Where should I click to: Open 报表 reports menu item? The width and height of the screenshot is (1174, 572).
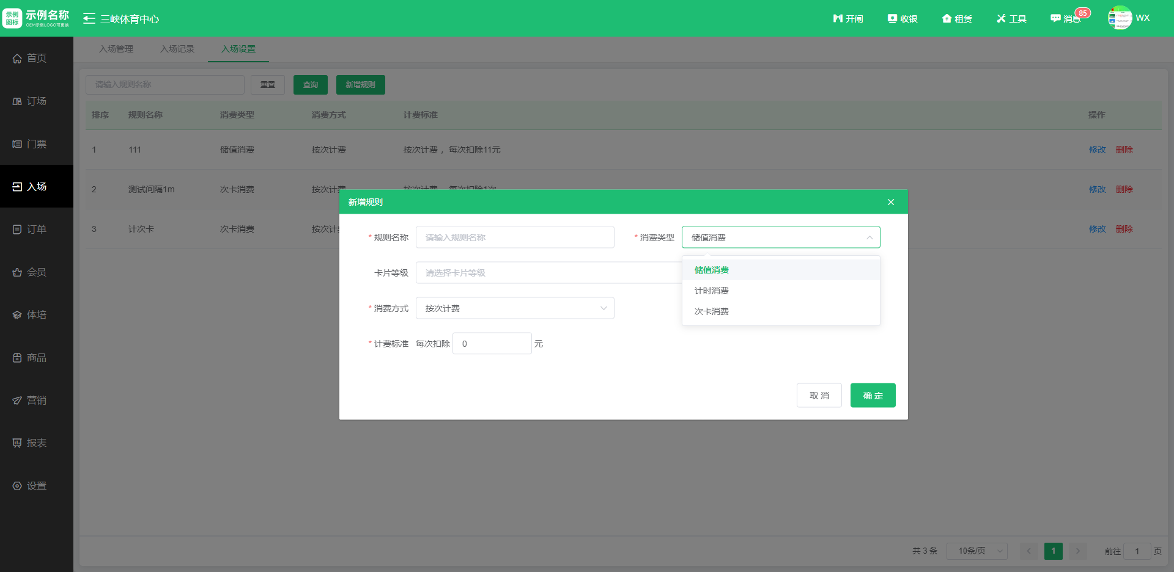click(x=37, y=443)
